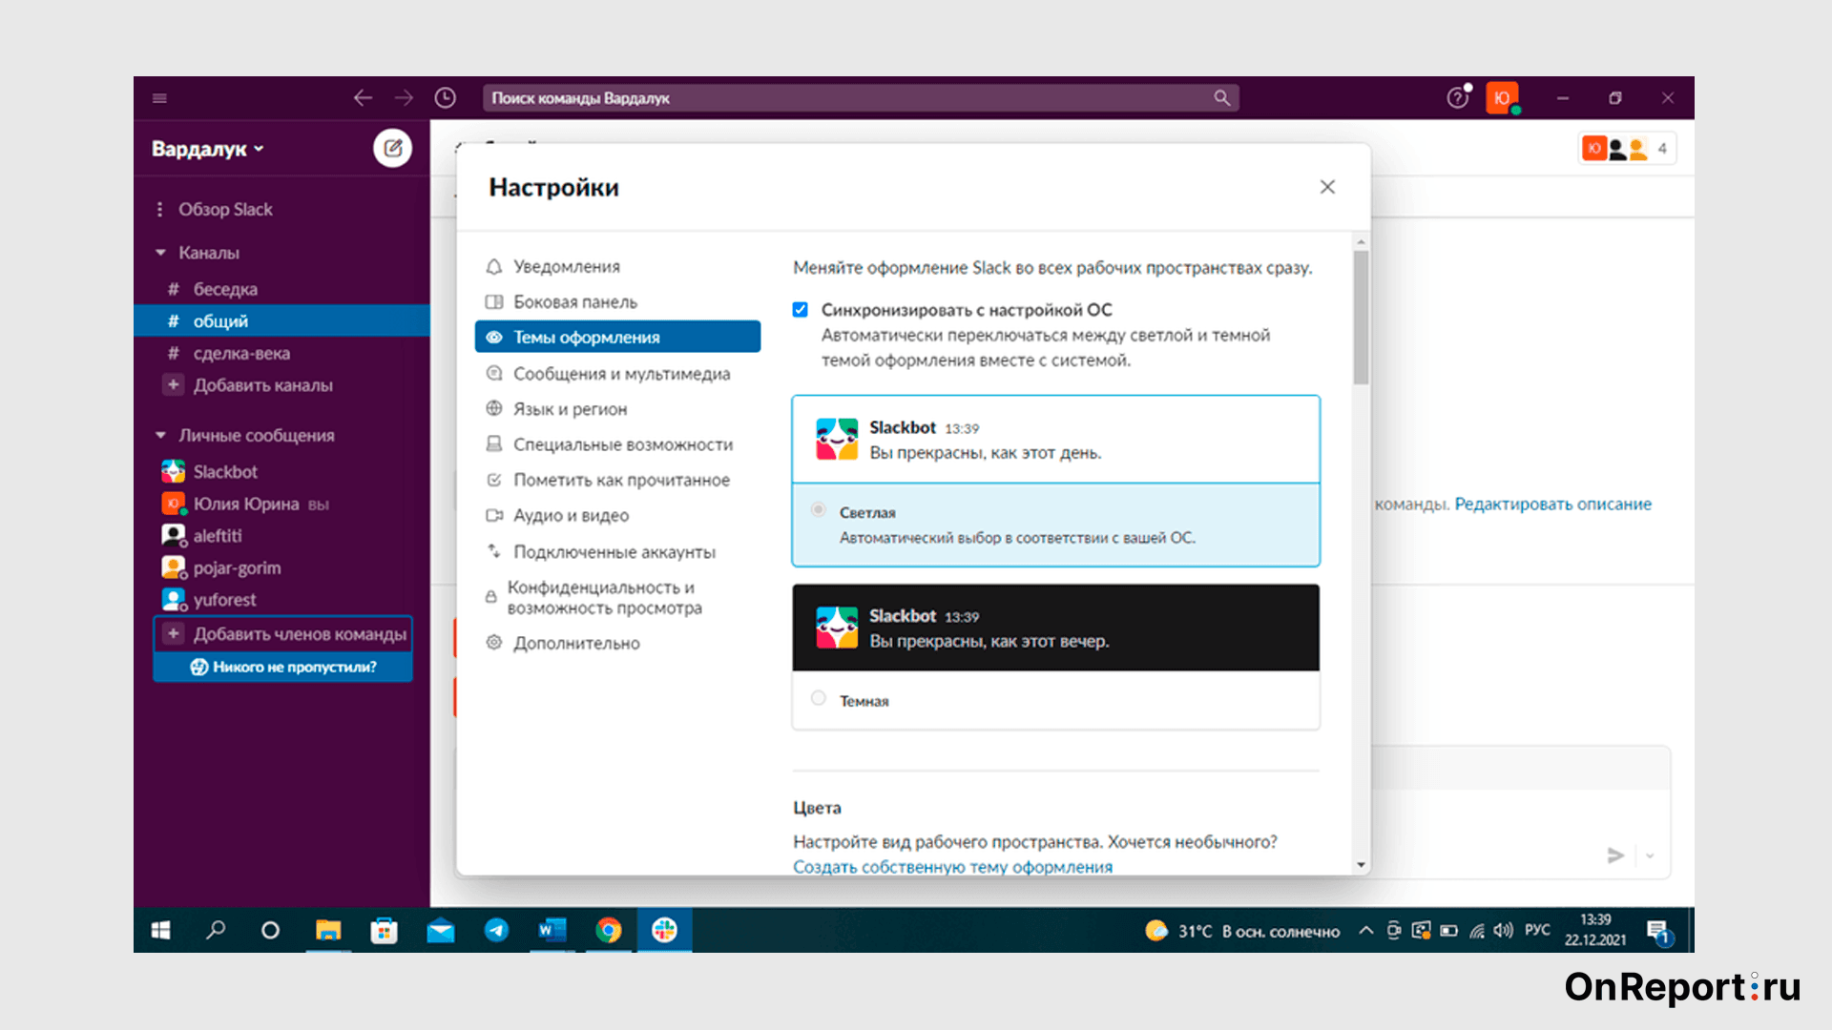The height and width of the screenshot is (1030, 1832).
Task: Open Подключенные аккаунты settings
Action: coord(617,551)
